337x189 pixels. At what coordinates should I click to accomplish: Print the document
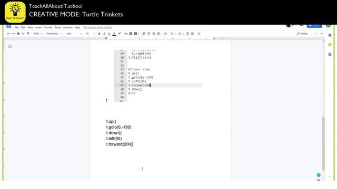[x=18, y=34]
